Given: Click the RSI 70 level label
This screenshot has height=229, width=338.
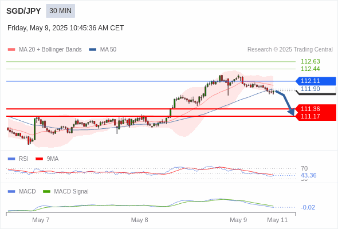Looking at the screenshot, I should click(x=304, y=168).
